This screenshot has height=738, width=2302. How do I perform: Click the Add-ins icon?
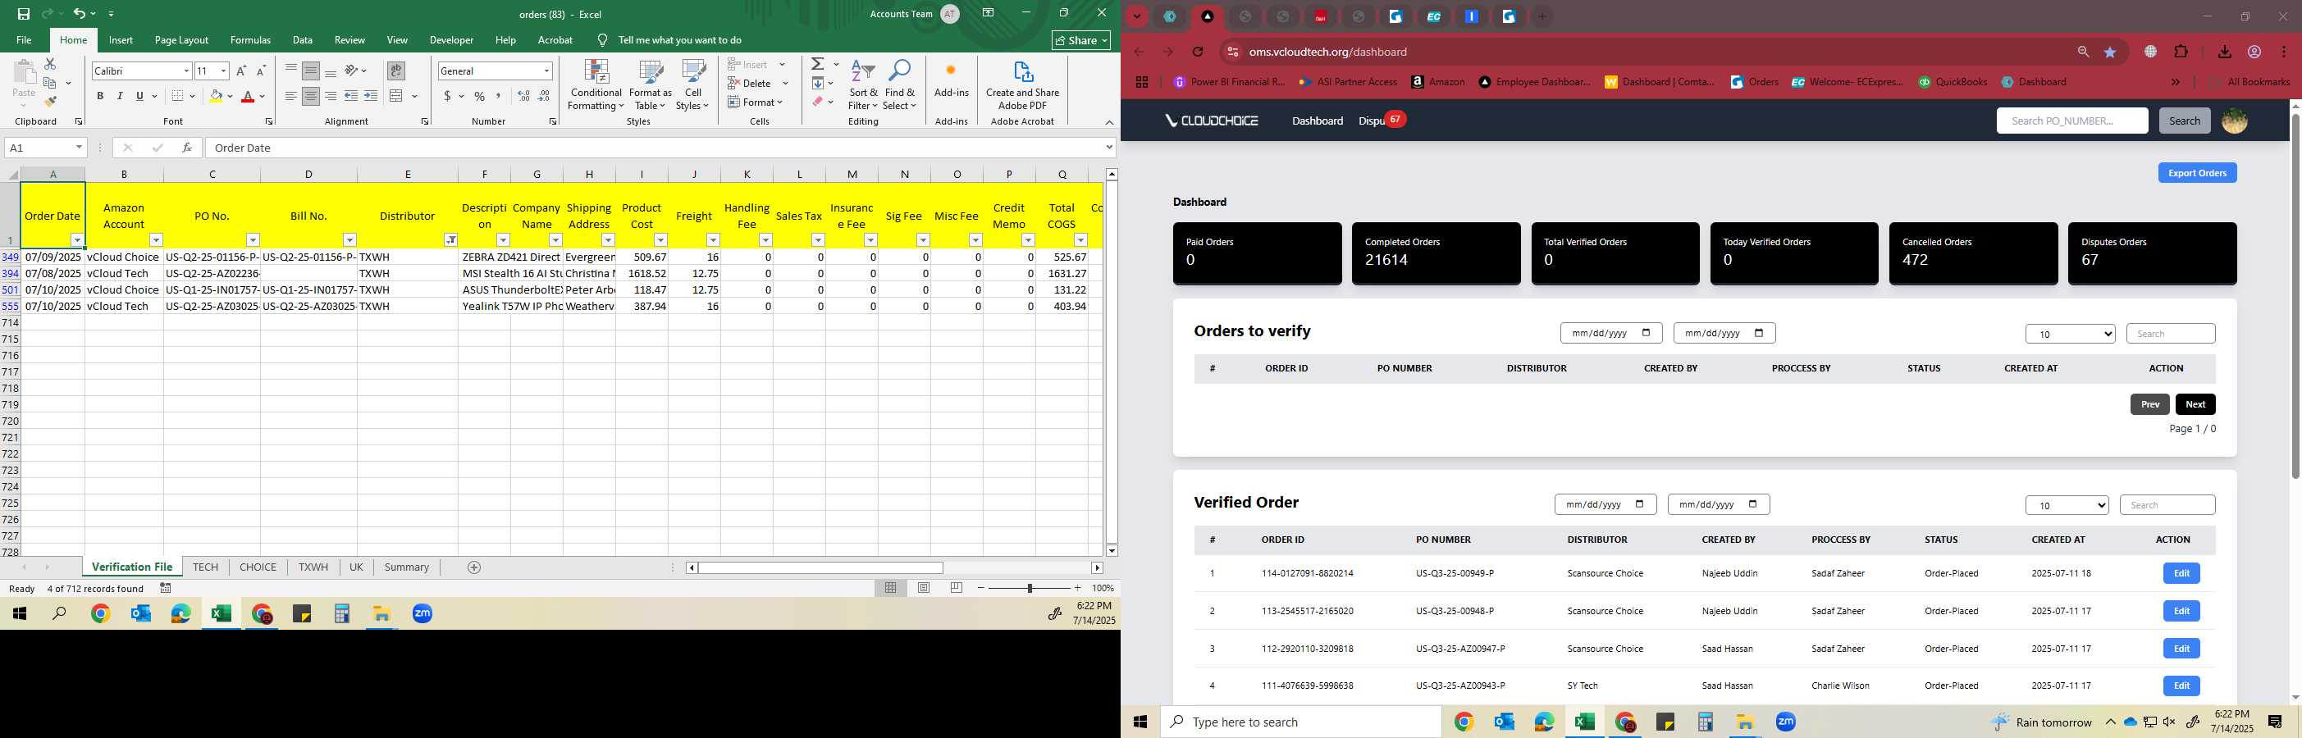(951, 79)
